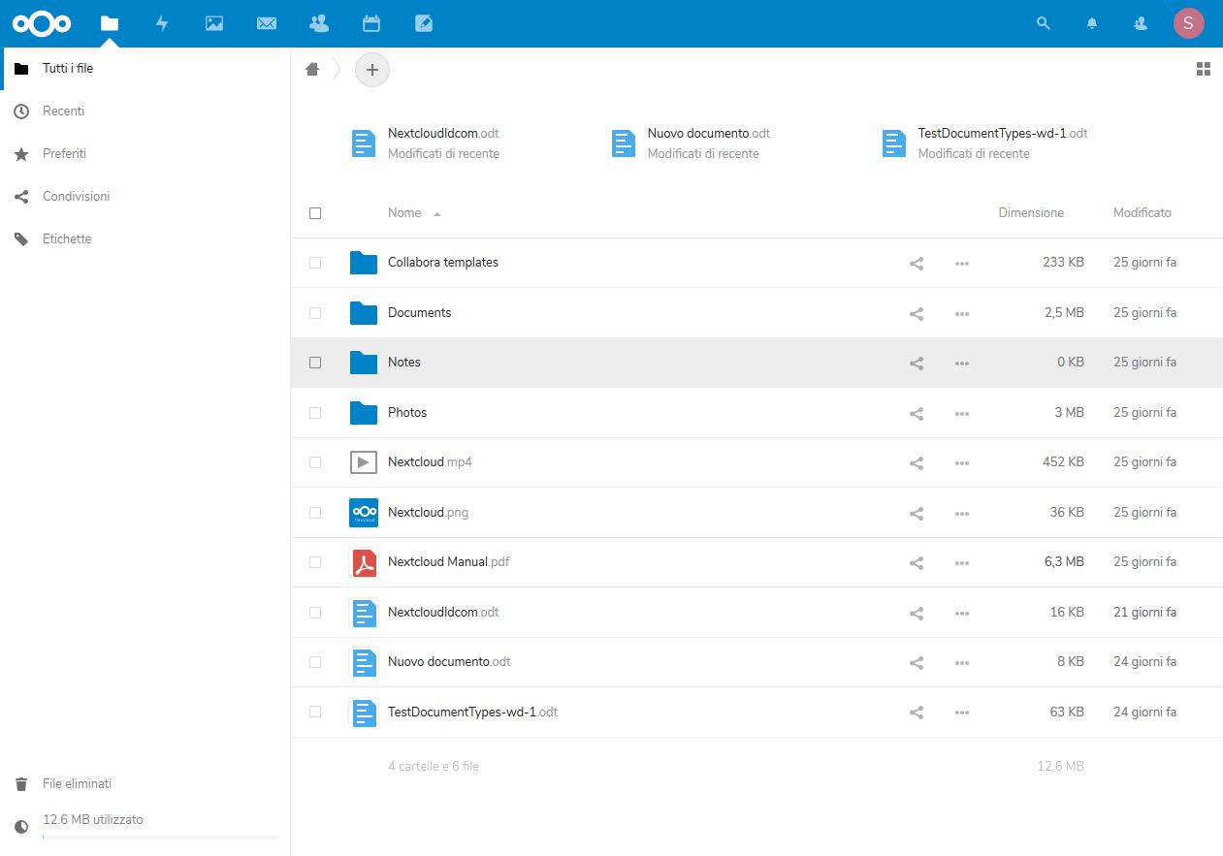This screenshot has width=1223, height=856.
Task: Open actions menu for Collabora templates
Action: coord(962,263)
